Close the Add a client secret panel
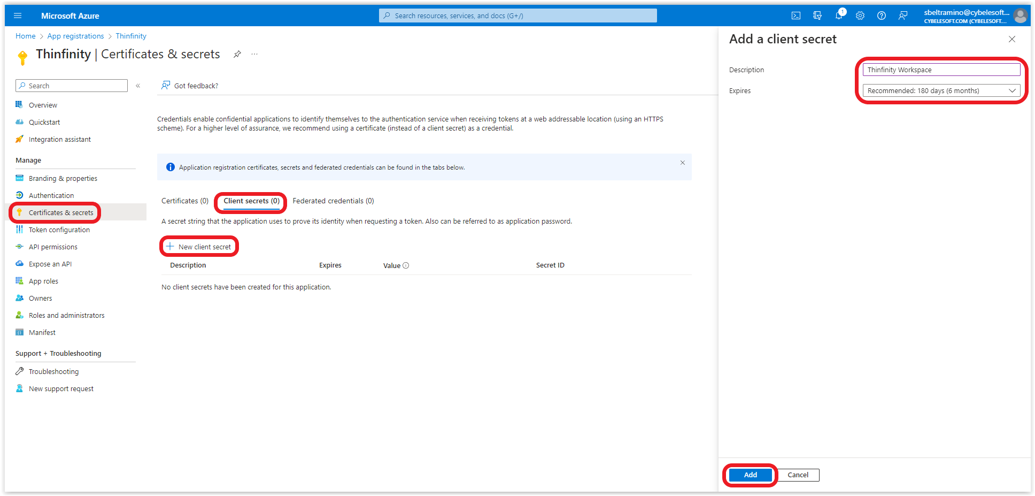Viewport: 1035px width, 496px height. (1012, 39)
